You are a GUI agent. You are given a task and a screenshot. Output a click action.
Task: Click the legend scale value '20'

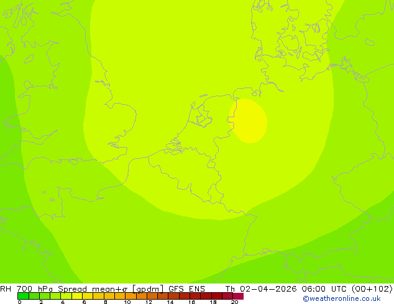234,302
